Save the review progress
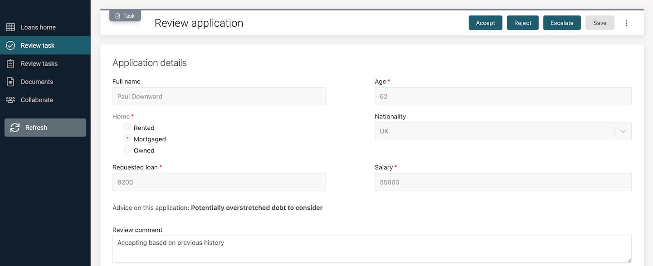 (599, 23)
